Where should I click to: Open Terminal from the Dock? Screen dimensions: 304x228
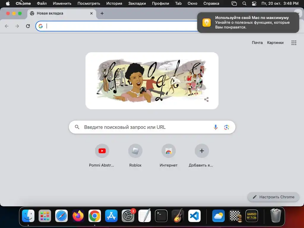(161, 216)
